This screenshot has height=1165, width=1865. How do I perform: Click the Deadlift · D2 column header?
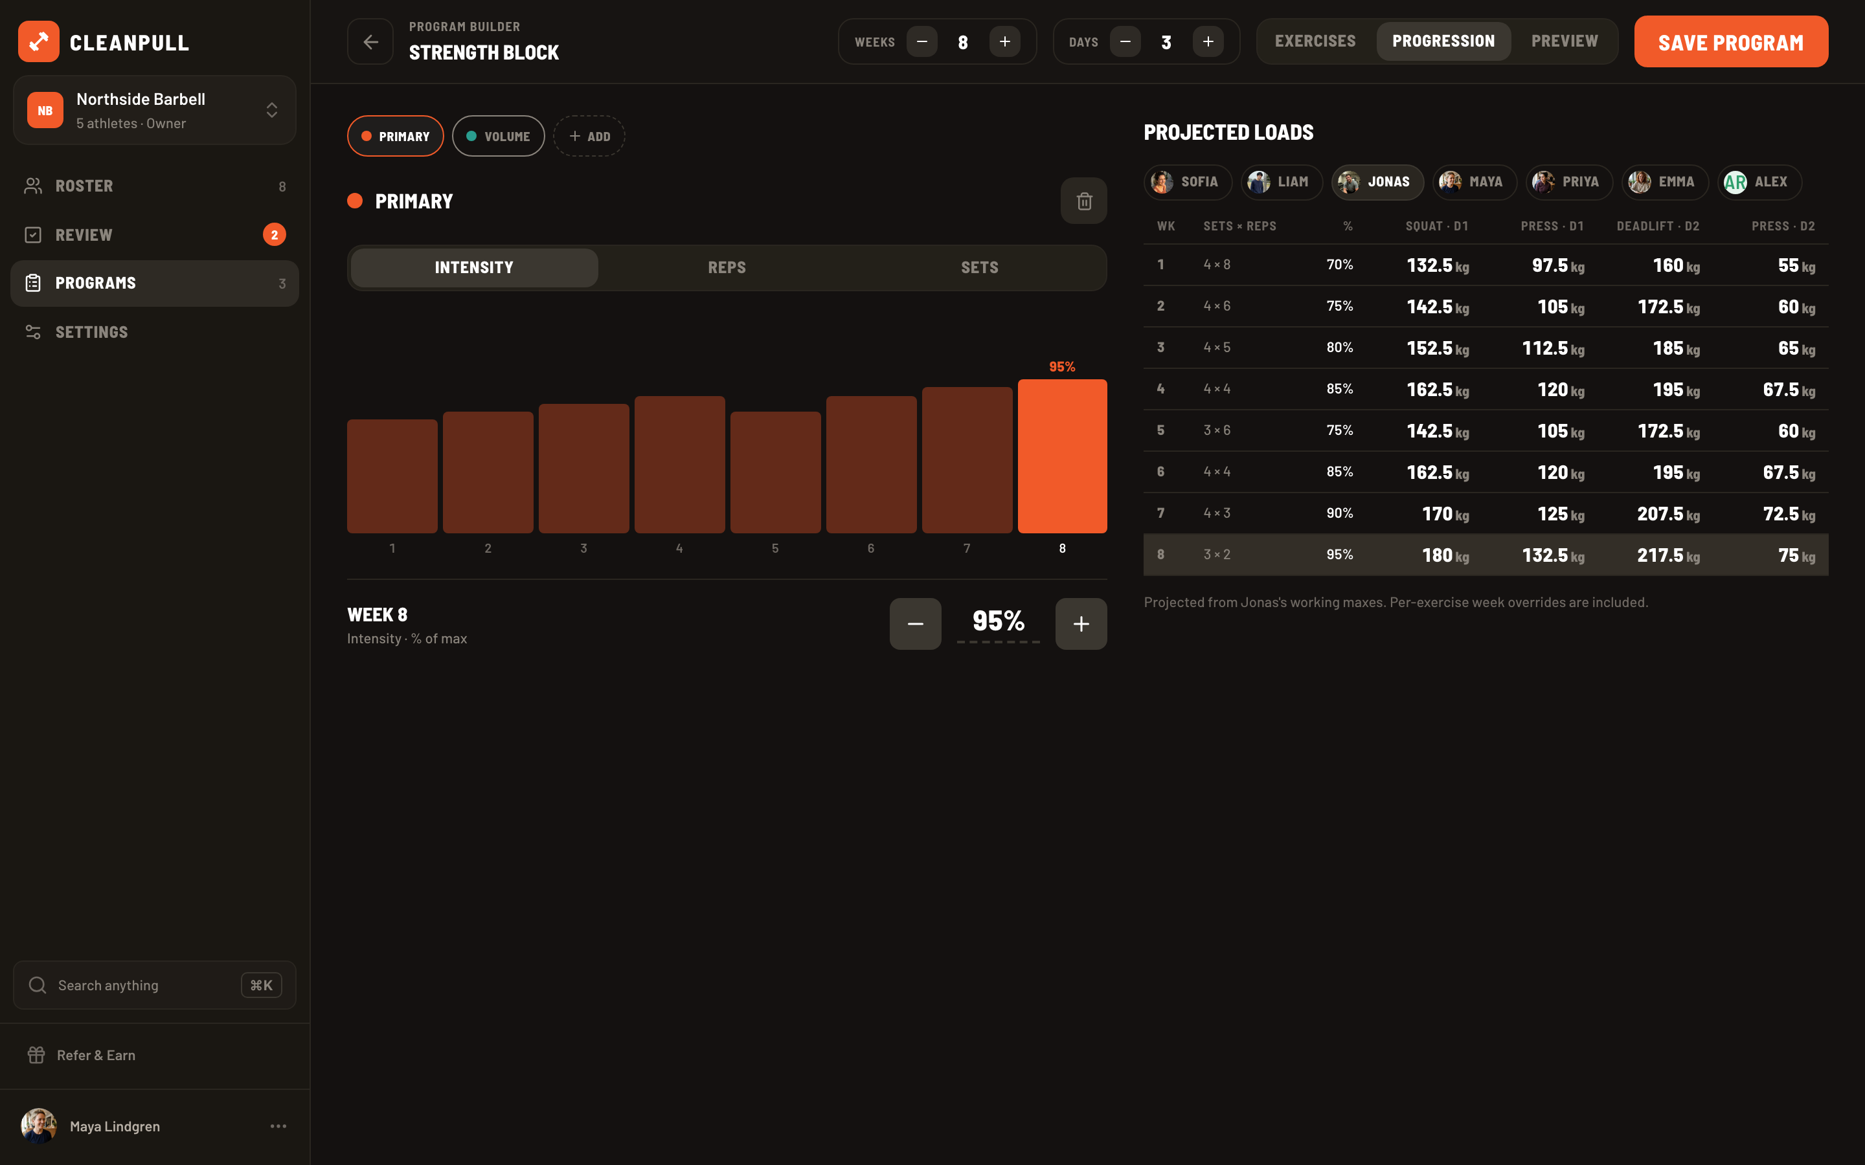coord(1658,227)
